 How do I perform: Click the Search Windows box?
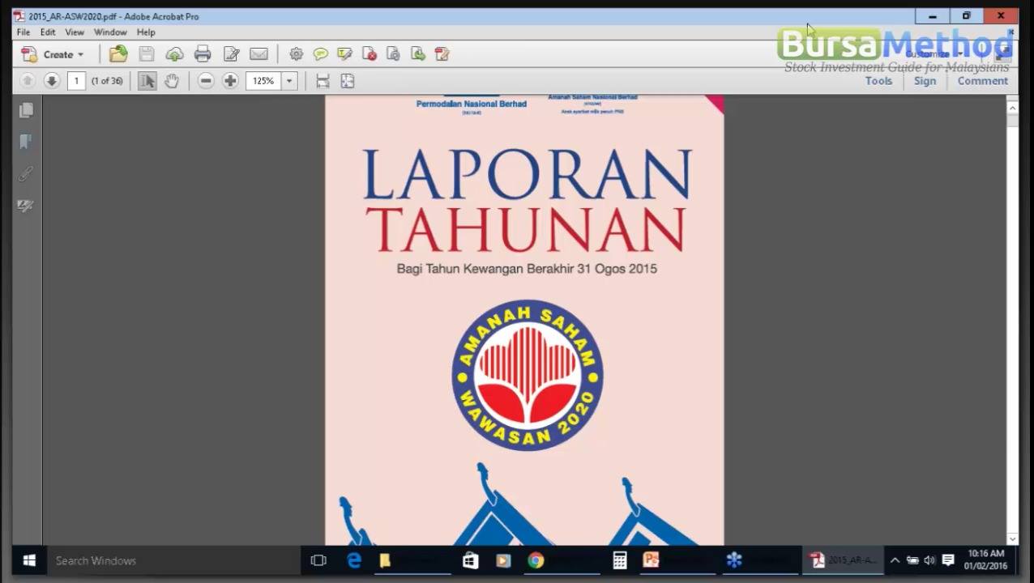pos(173,560)
